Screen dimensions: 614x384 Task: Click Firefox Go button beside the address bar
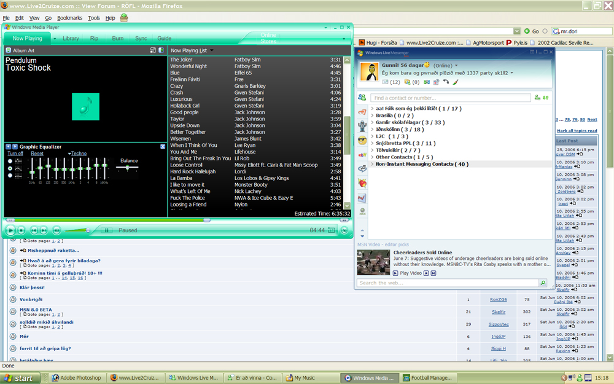click(532, 31)
